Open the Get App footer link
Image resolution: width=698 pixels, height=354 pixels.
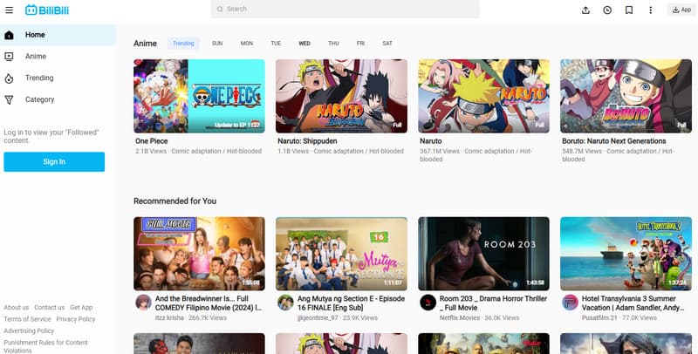pos(81,307)
